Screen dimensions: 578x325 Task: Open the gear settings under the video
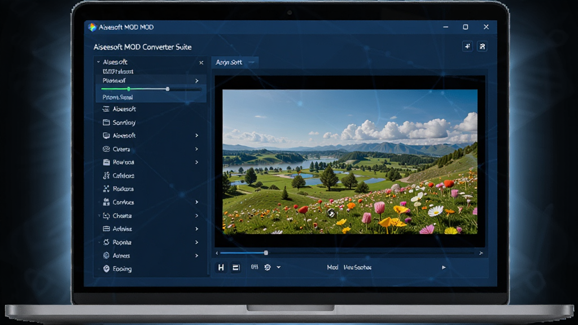pyautogui.click(x=268, y=267)
